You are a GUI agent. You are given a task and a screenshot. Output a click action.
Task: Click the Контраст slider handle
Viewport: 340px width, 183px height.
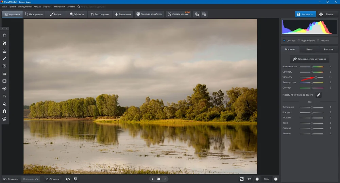311,113
